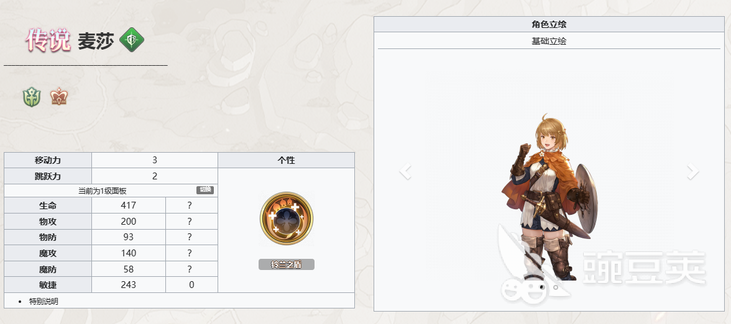
Task: Select the 生命 stat row label
Action: (x=48, y=205)
